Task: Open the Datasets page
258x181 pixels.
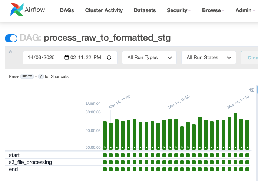Action: [x=145, y=10]
